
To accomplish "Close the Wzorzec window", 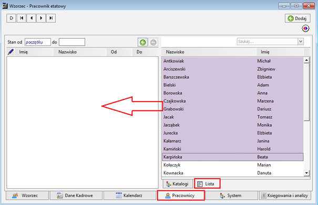I will [309, 6].
